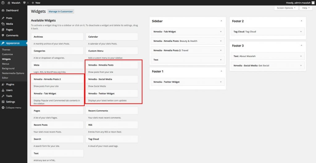This screenshot has width=316, height=163.
Task: Select the Nmedia - Social Media available widget
Action: pyautogui.click(x=112, y=79)
